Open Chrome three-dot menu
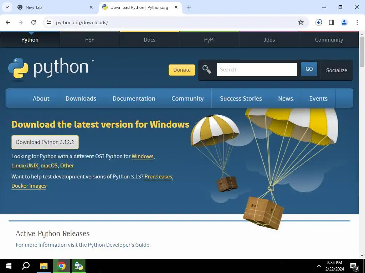365x273 pixels. click(357, 22)
